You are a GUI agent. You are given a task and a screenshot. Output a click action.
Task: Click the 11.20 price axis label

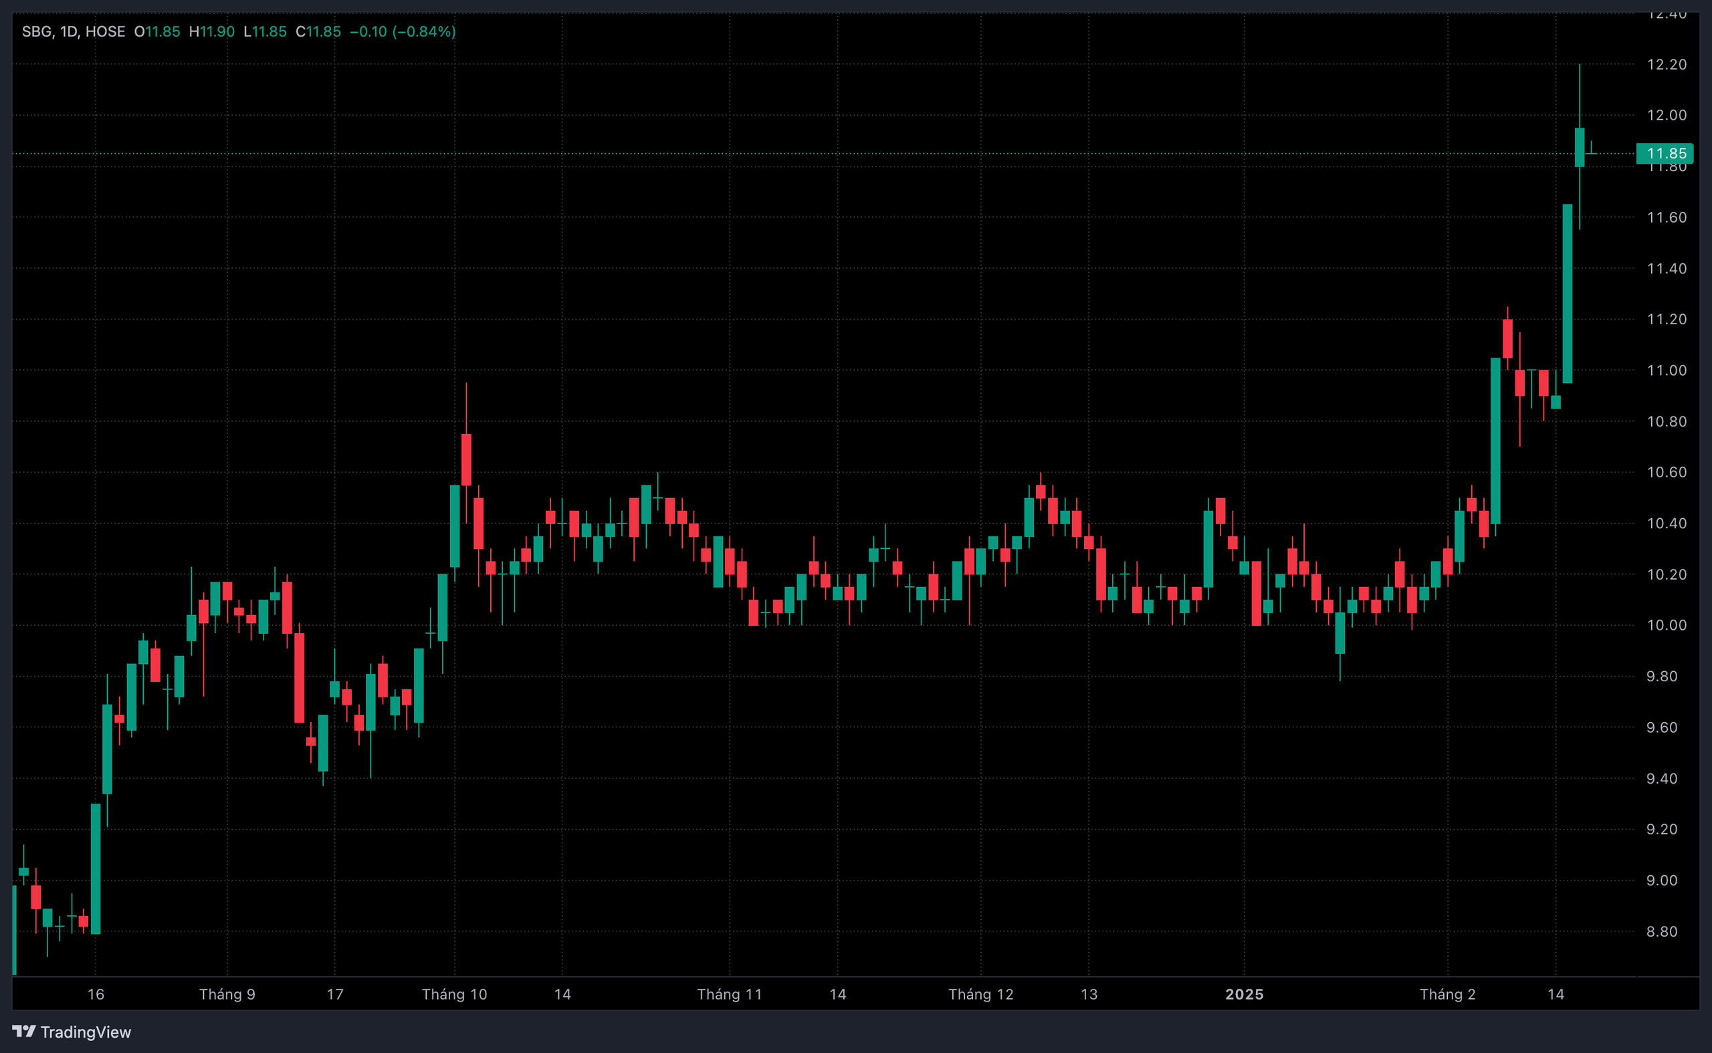coord(1667,319)
